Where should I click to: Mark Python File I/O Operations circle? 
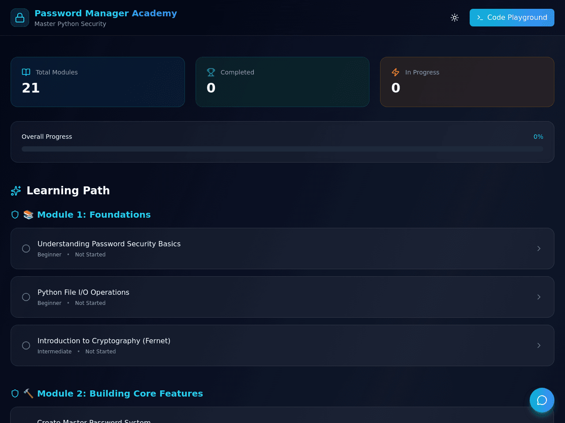26,297
